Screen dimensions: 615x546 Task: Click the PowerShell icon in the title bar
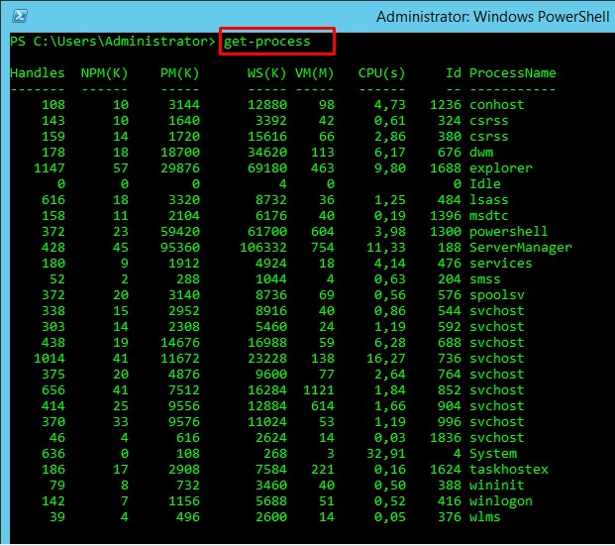[x=20, y=16]
